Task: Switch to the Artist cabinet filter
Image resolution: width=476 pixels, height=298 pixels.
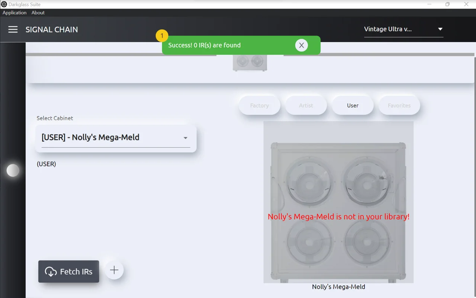Action: 306,106
